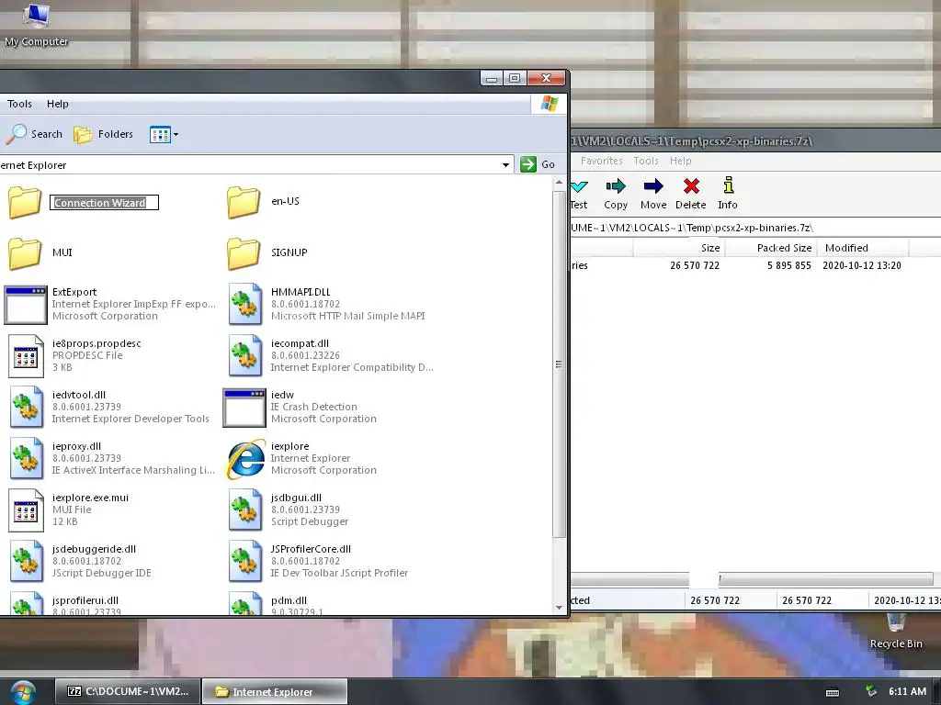941x705 pixels.
Task: Select Connection Wizard folder icon
Action: (25, 202)
